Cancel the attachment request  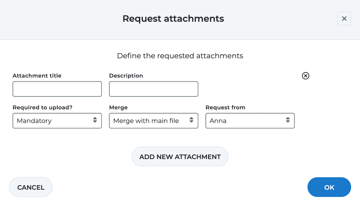[x=31, y=187]
